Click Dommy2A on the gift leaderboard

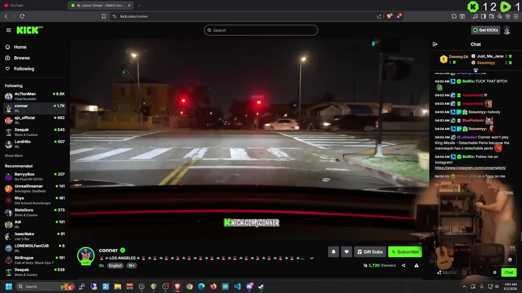point(458,57)
